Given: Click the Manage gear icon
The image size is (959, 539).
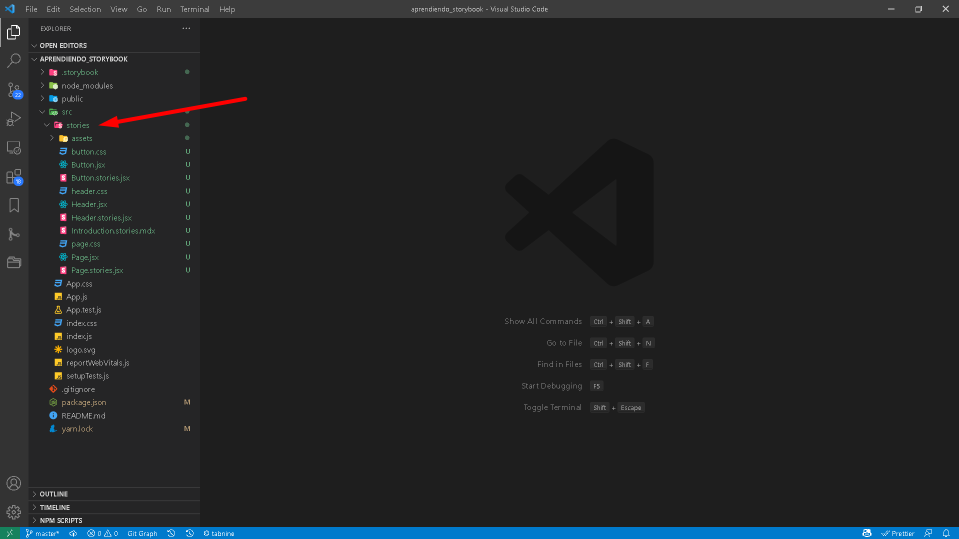Looking at the screenshot, I should [14, 512].
